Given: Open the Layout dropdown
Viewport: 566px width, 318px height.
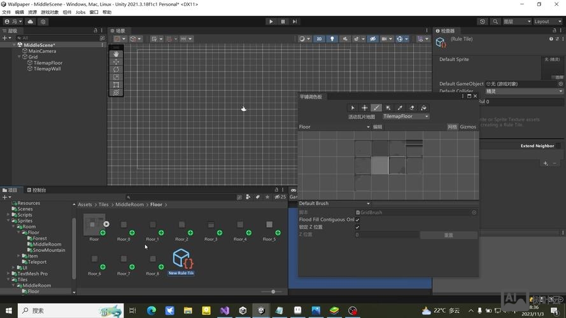Looking at the screenshot, I should coord(548,22).
